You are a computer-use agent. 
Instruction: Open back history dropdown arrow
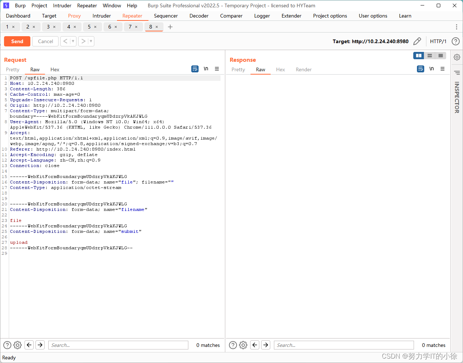point(73,41)
